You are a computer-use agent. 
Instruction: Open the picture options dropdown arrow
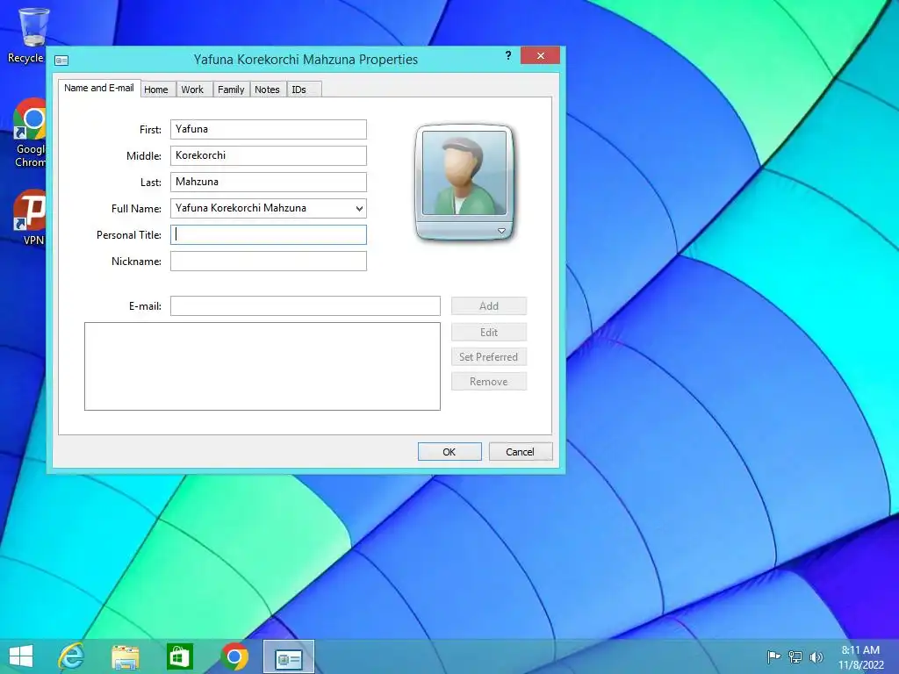coord(501,231)
